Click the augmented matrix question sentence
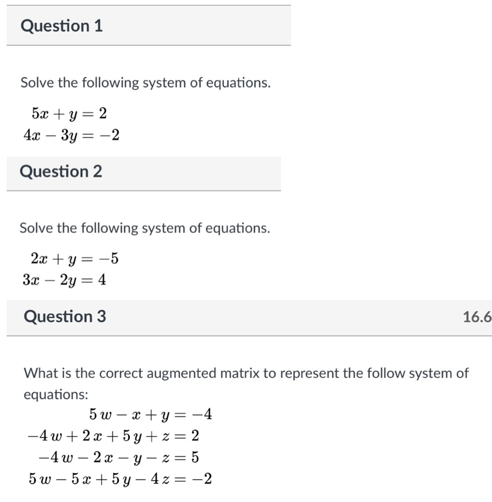The height and width of the screenshot is (502, 492). click(x=247, y=373)
